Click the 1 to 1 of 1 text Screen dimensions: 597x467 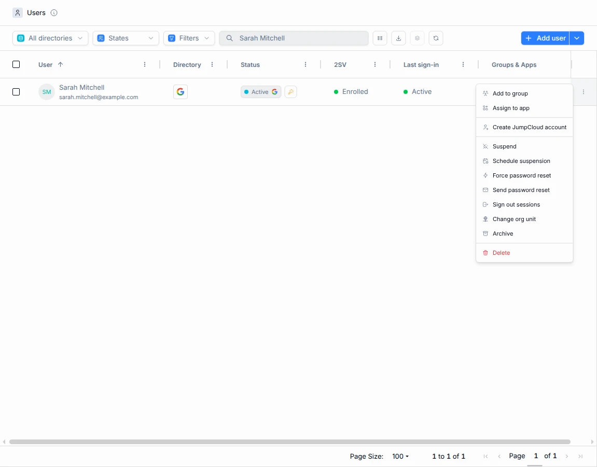click(449, 456)
